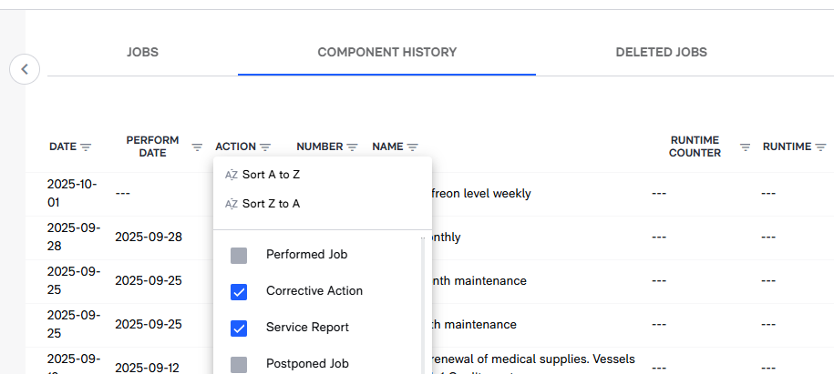
Task: Open the Perform Date column filter icon
Action: pos(197,147)
